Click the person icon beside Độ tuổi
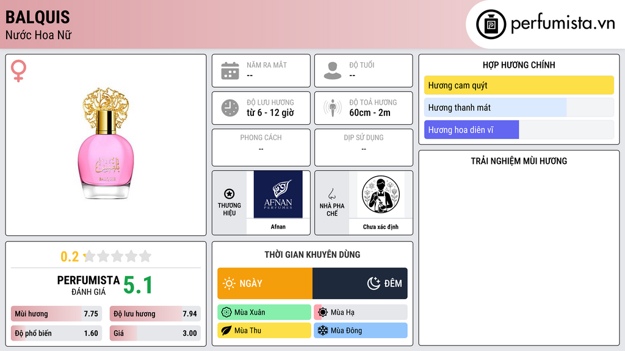 coord(333,71)
